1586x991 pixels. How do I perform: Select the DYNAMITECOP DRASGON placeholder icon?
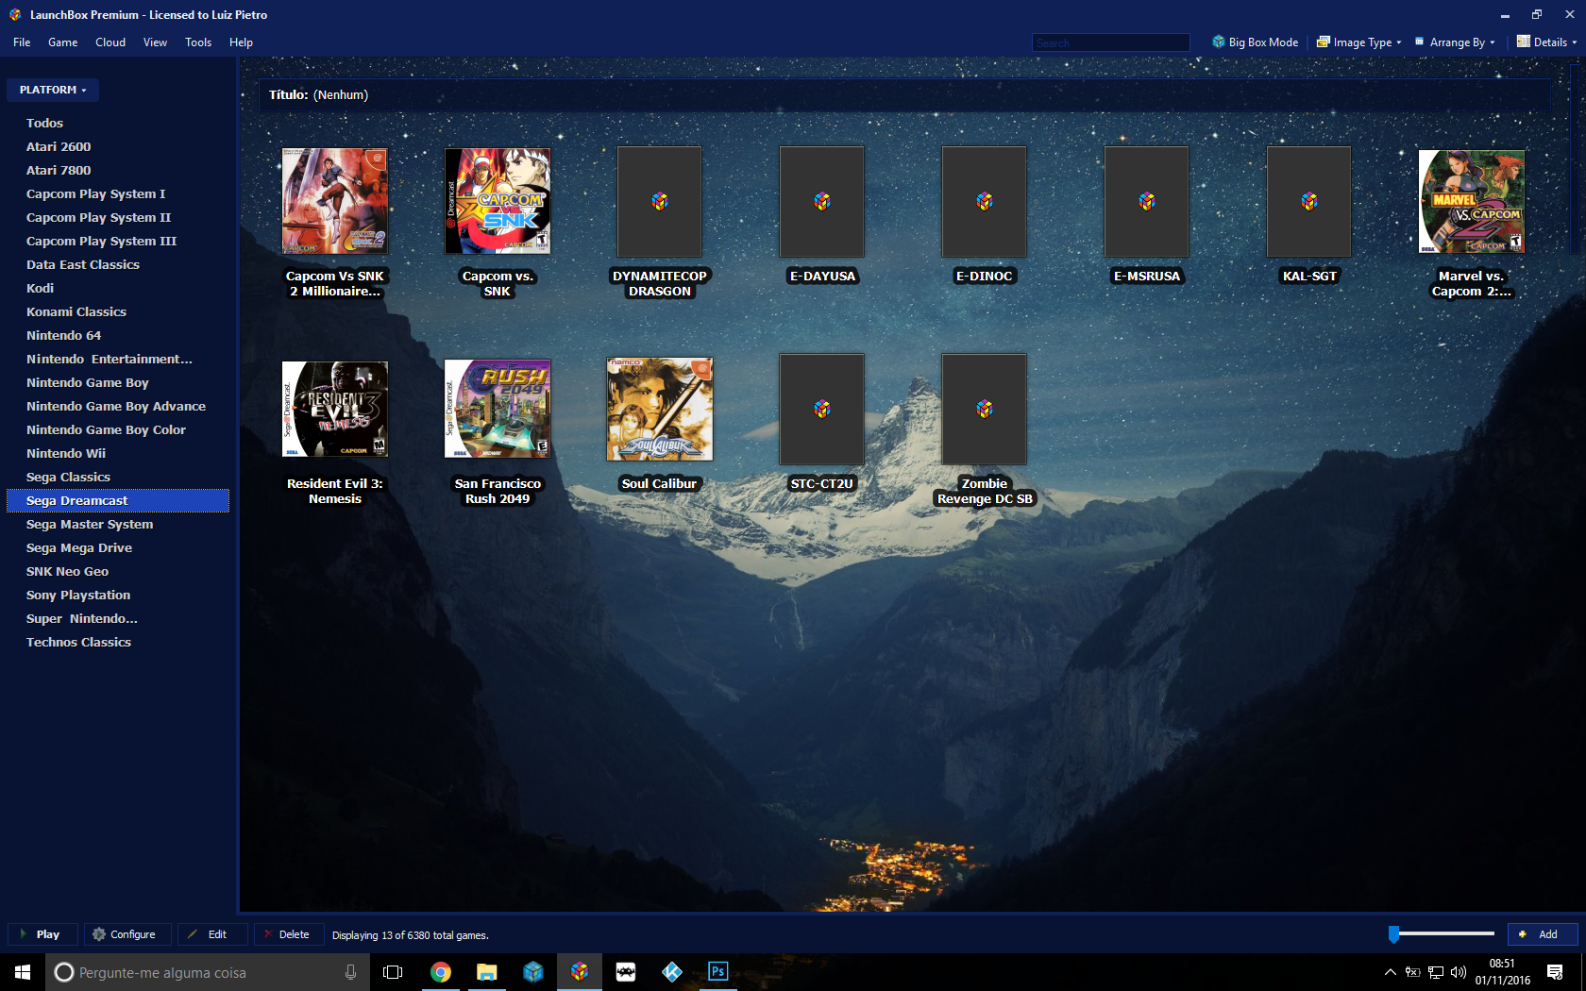tap(660, 201)
